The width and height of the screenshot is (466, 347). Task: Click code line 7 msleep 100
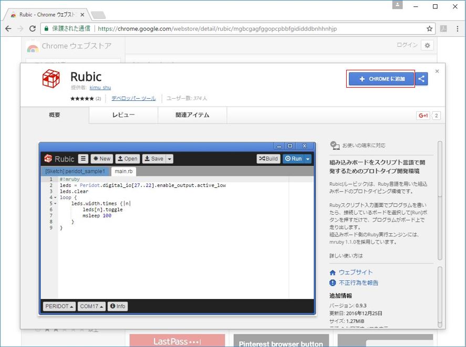[97, 216]
